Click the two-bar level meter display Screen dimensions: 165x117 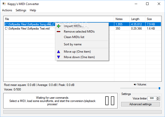110,101
